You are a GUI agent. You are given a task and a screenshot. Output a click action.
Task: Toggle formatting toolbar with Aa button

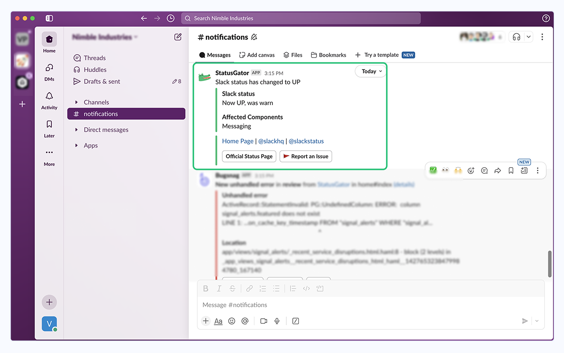(218, 321)
